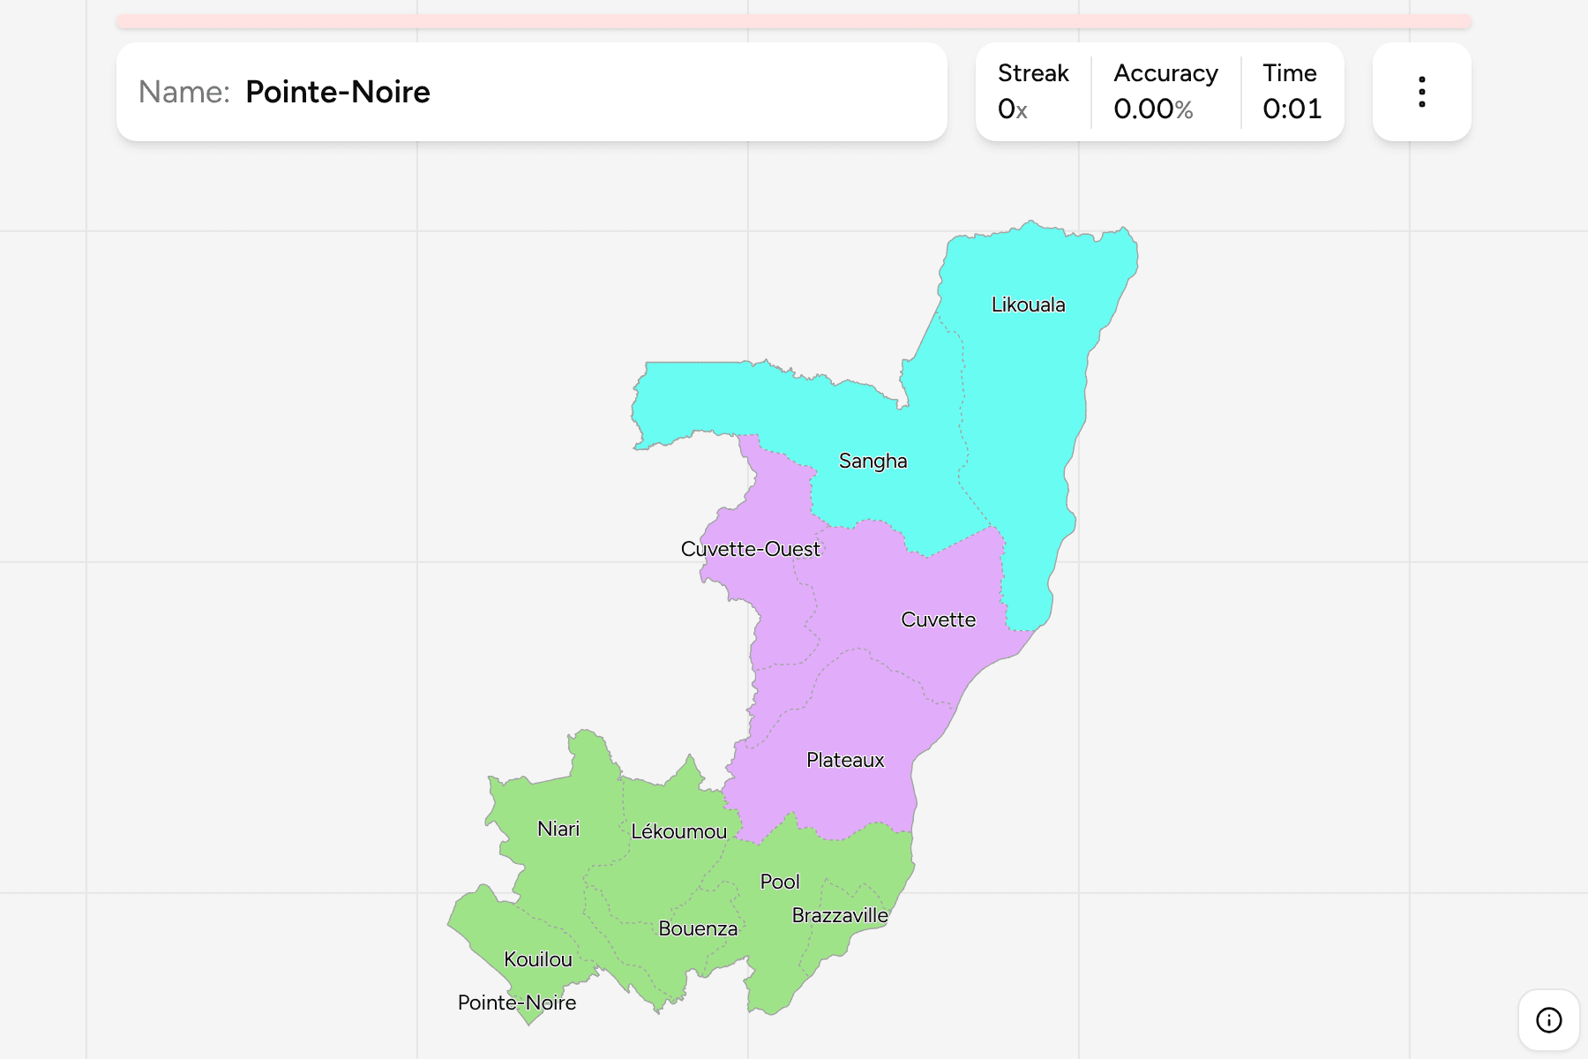Screen dimensions: 1588x1059
Task: Select the Pool region label
Action: (x=780, y=882)
